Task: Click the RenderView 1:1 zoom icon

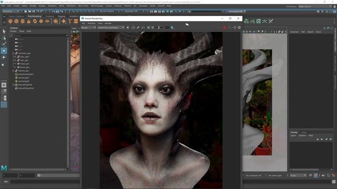Action: click(x=143, y=27)
